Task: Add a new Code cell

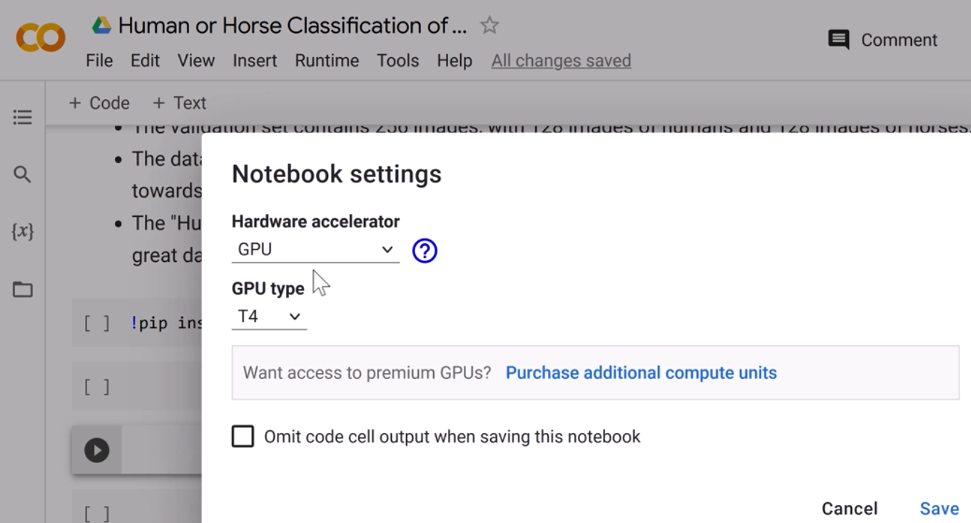Action: pos(99,103)
